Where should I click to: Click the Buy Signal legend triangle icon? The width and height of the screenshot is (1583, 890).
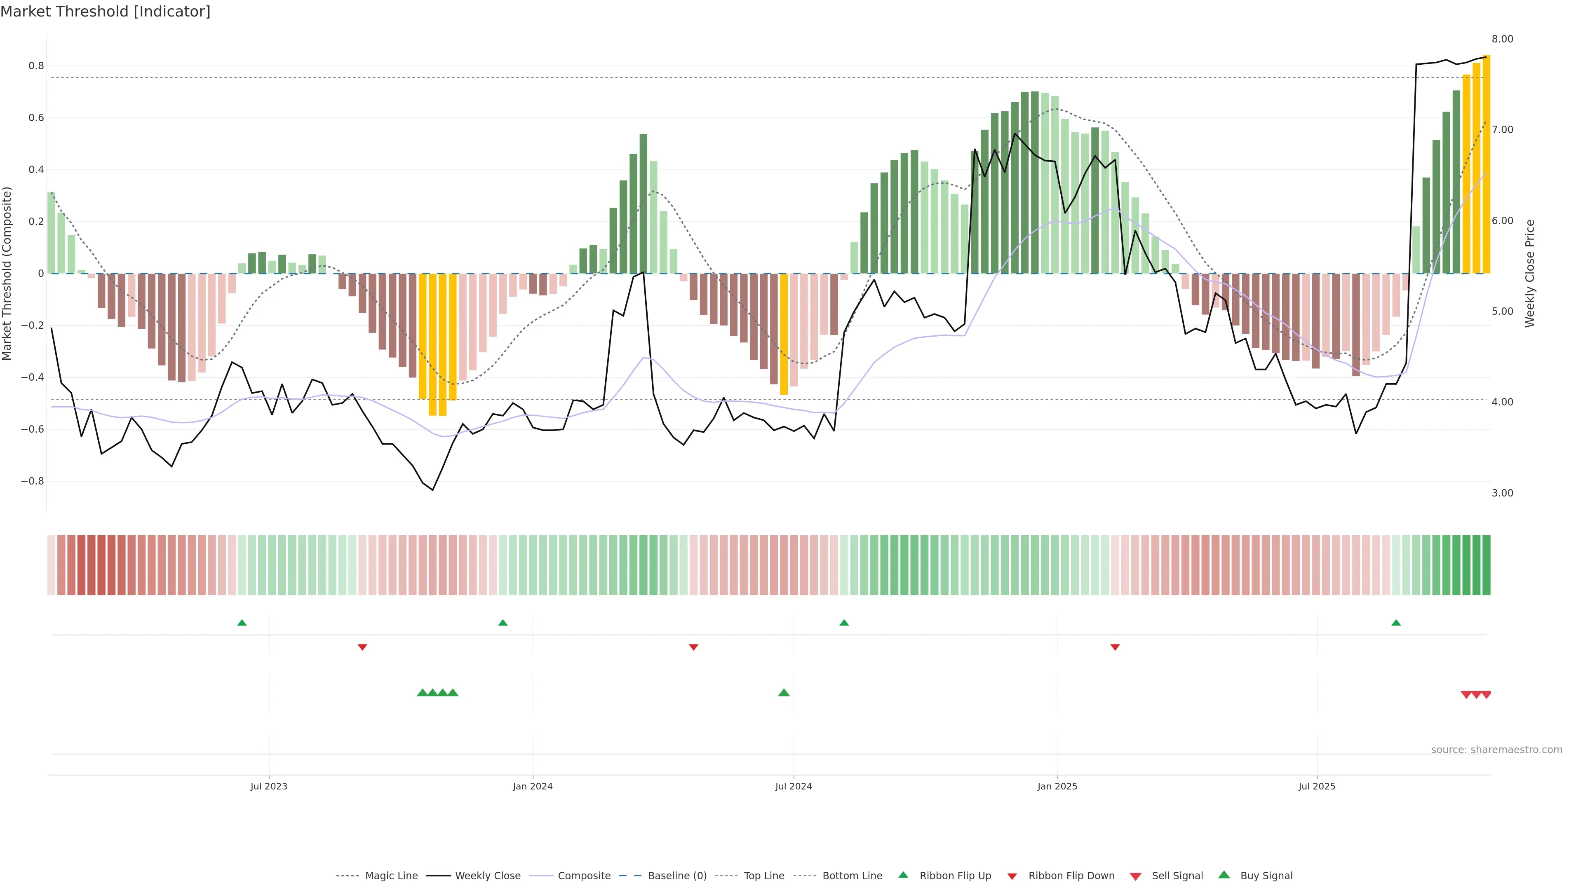1224,875
